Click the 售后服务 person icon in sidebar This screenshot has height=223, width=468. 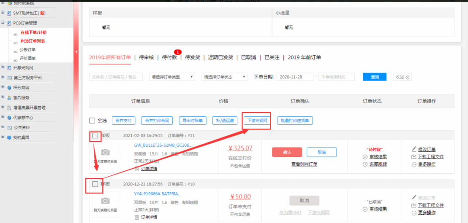coord(9,97)
